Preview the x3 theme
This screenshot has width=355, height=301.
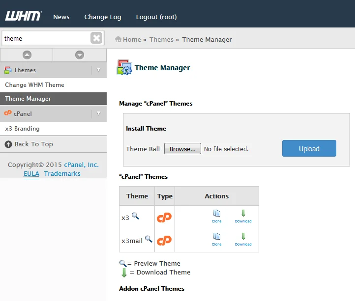[x=135, y=216]
